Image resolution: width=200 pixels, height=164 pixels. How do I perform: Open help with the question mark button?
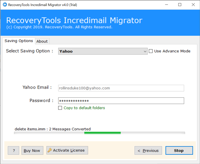13,150
